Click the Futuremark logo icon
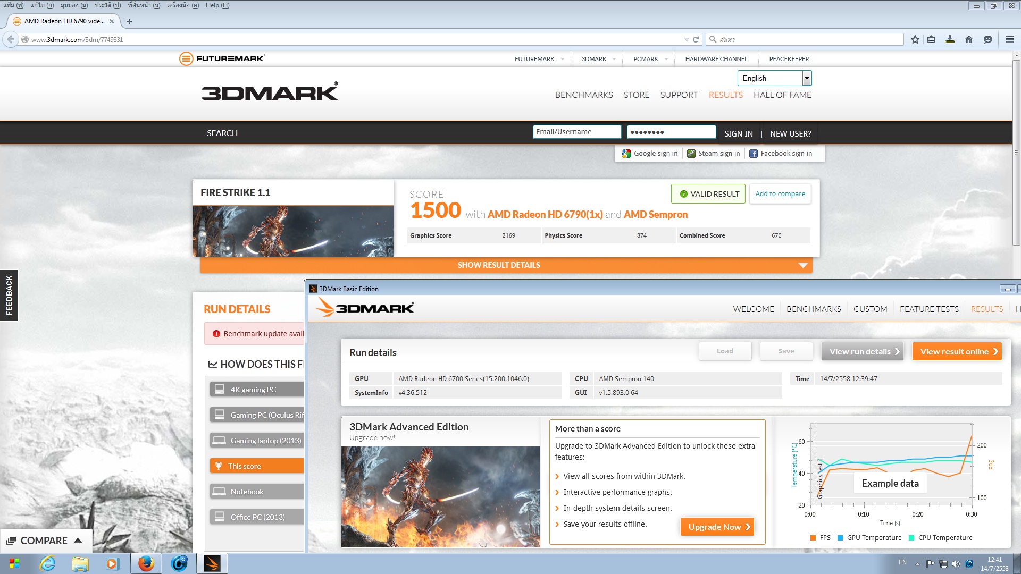Screen dimensions: 1021x574 (x=186, y=58)
